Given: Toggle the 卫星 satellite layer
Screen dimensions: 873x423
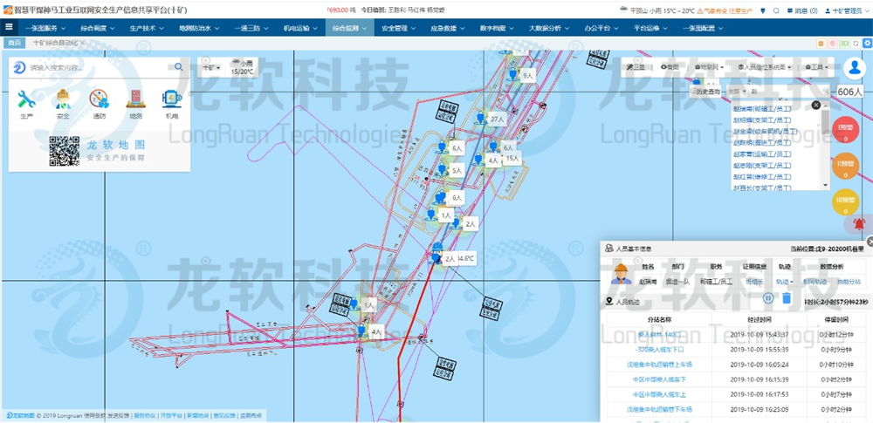Looking at the screenshot, I should click(639, 66).
